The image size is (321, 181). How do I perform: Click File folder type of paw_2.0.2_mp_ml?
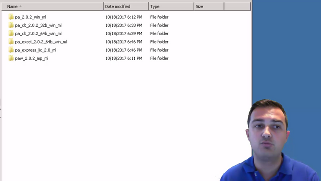(159, 58)
